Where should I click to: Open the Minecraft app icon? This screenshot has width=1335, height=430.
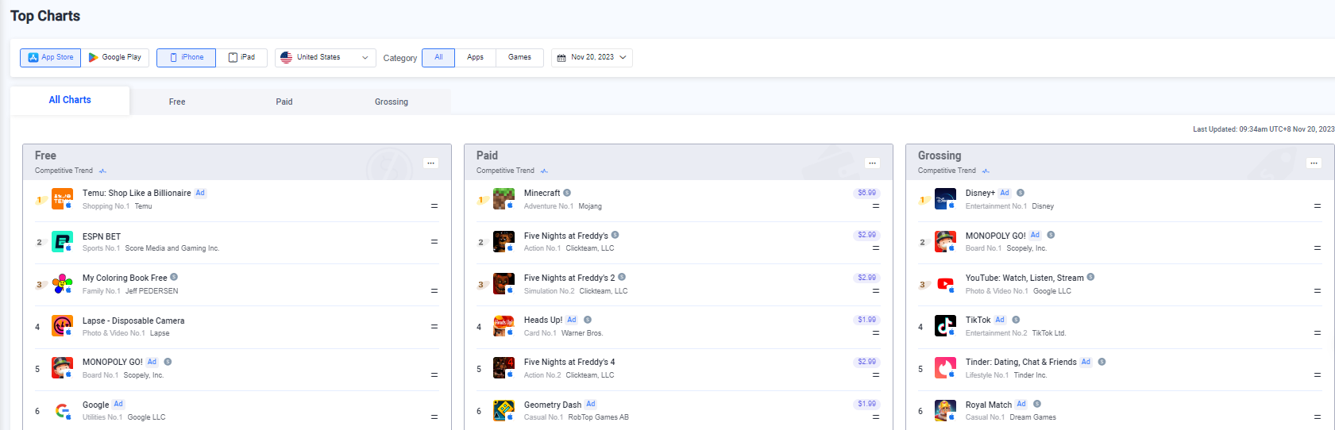[x=504, y=198]
